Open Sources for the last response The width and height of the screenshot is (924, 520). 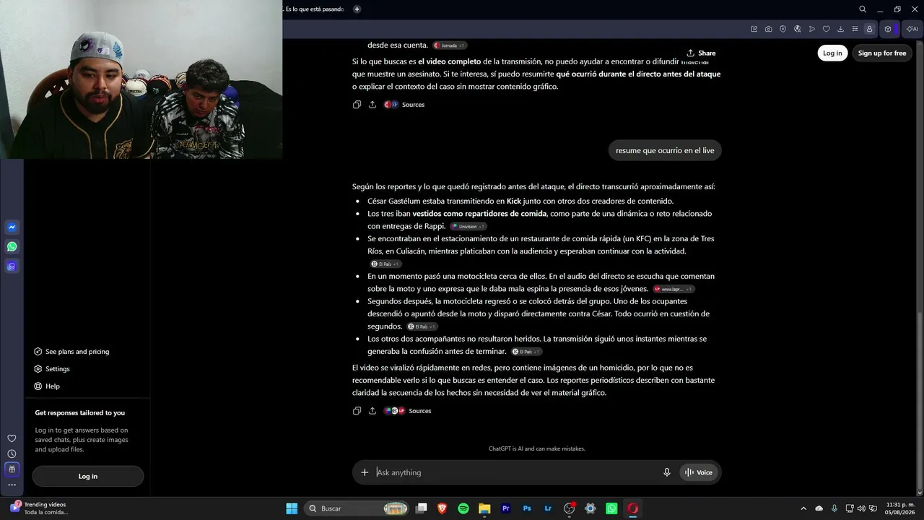(408, 411)
